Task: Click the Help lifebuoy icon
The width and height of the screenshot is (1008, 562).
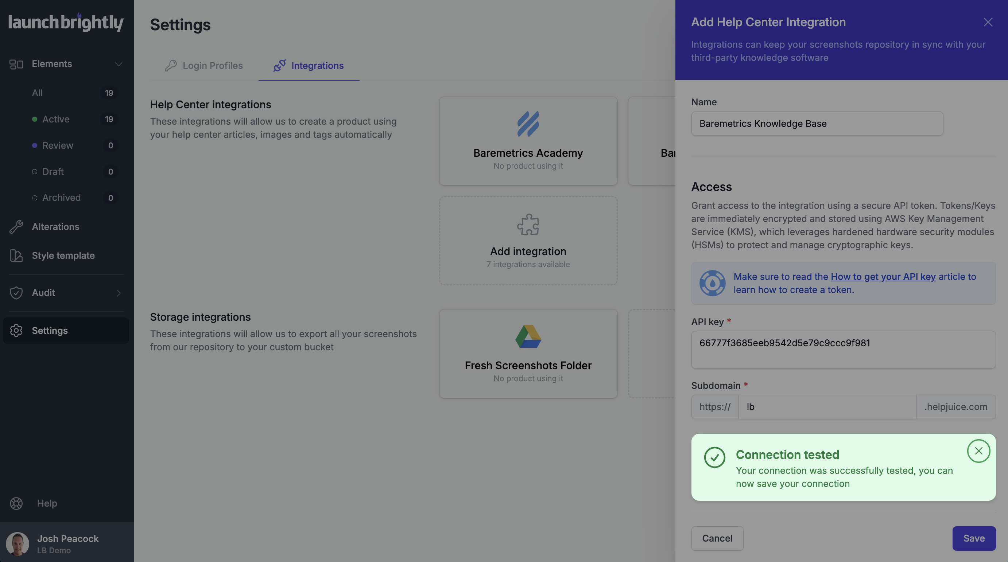Action: 16,503
